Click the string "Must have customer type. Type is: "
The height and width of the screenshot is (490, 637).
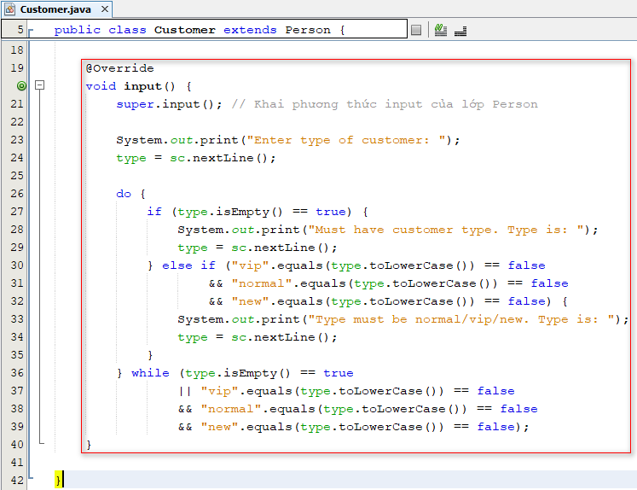pos(445,230)
